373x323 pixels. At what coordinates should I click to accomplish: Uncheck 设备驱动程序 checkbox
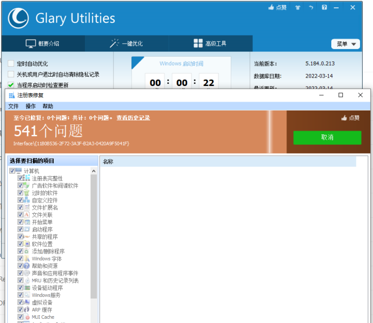20,288
